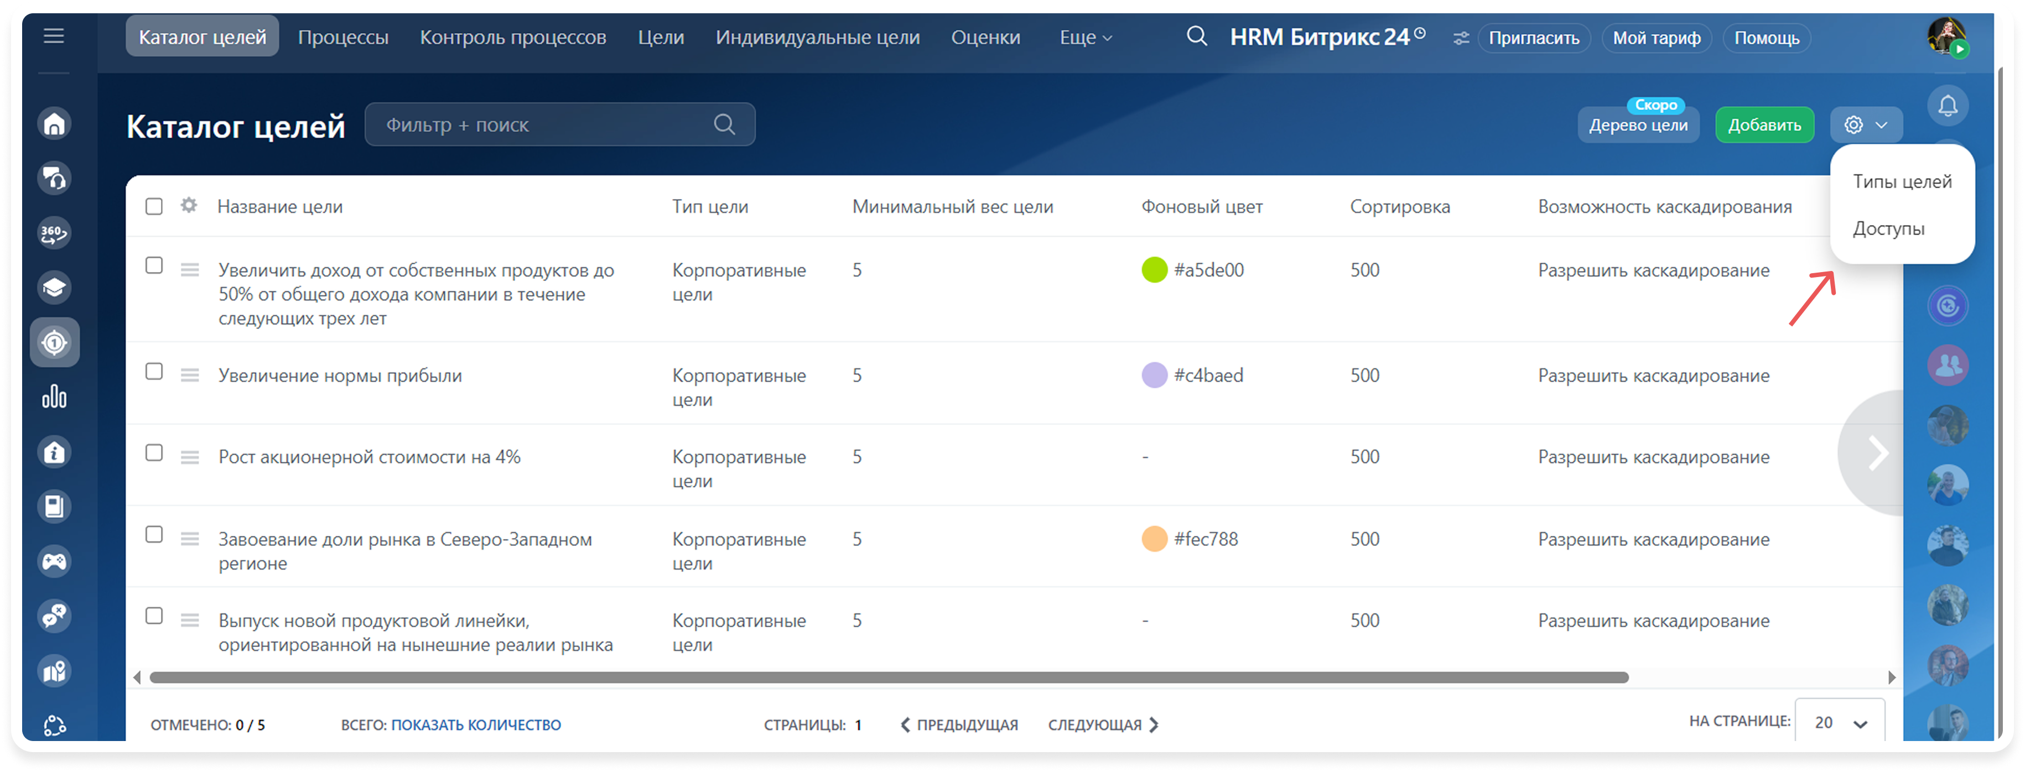Open the bar chart analytics icon
Screen dimensions: 2025x772
[54, 397]
